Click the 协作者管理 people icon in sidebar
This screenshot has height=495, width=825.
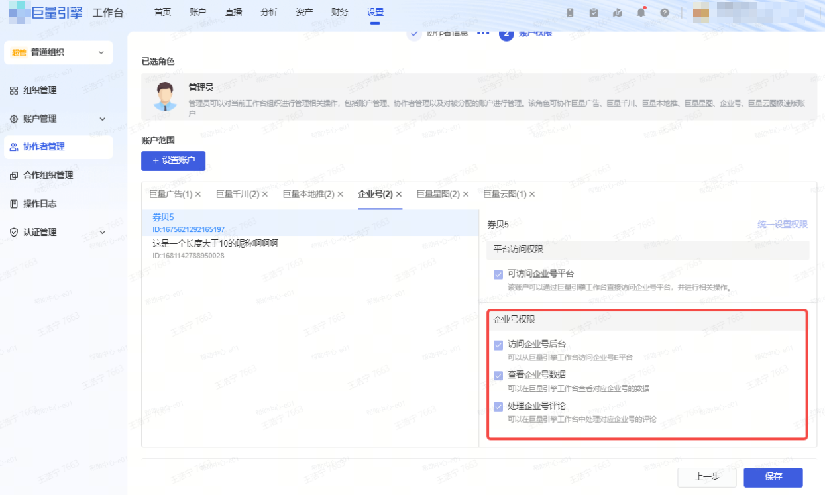(x=14, y=147)
